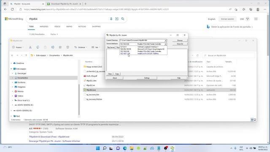Click the browser address bar
The image size is (270, 152).
121,9
